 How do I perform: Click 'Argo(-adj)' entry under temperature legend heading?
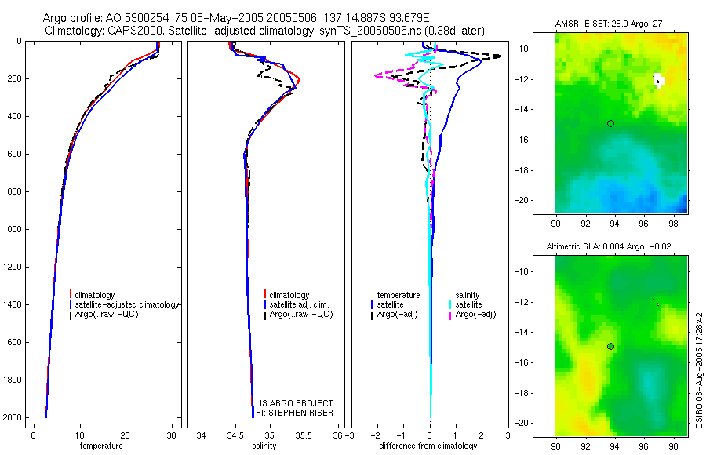[x=397, y=315]
